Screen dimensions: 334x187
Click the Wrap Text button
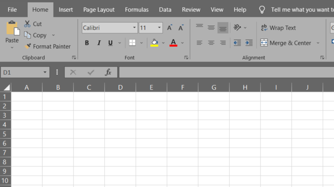[x=278, y=28]
